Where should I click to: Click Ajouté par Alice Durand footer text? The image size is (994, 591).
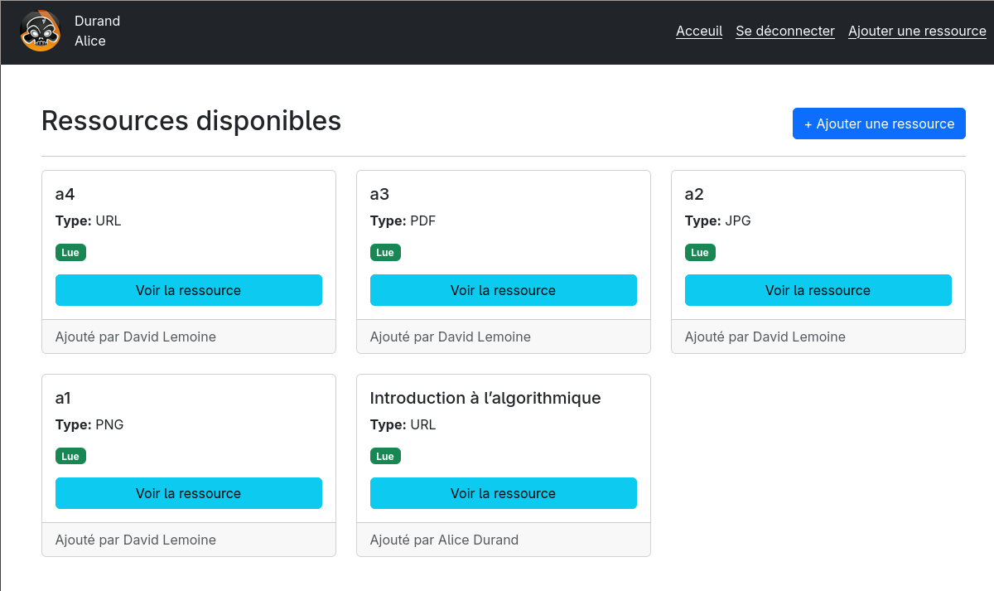(x=444, y=540)
